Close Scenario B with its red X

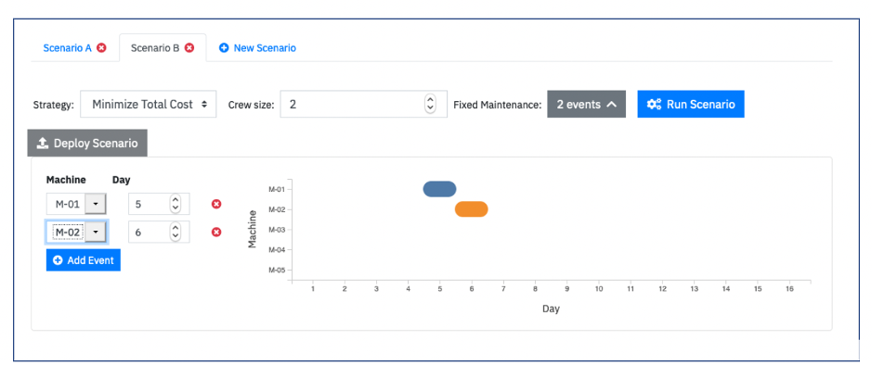pyautogui.click(x=189, y=48)
